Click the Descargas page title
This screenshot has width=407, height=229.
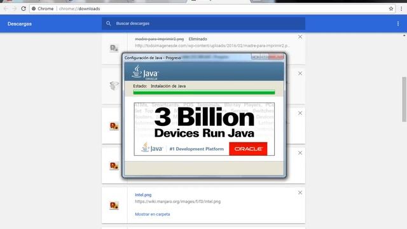pyautogui.click(x=20, y=24)
